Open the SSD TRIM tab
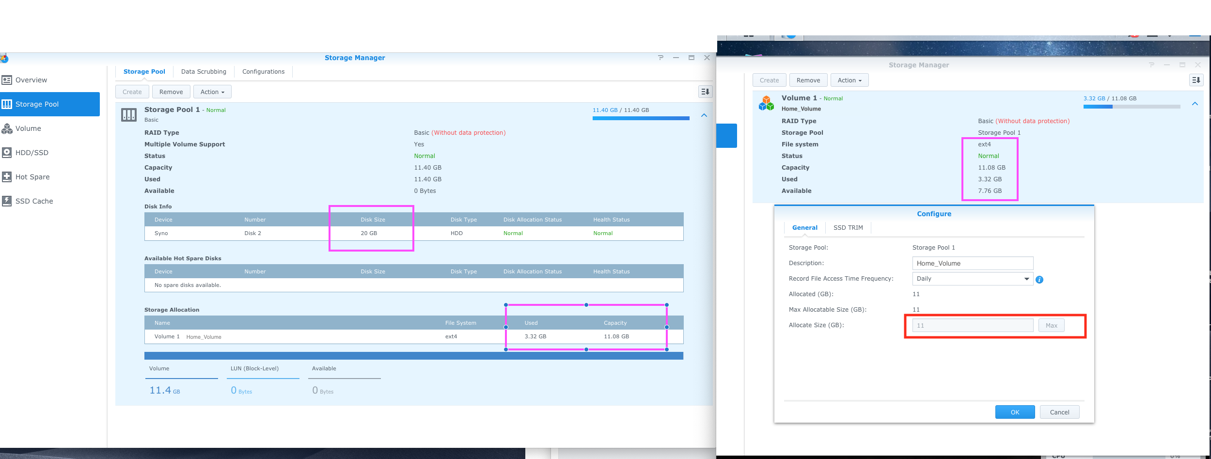Viewport: 1211px width, 459px height. click(x=848, y=228)
